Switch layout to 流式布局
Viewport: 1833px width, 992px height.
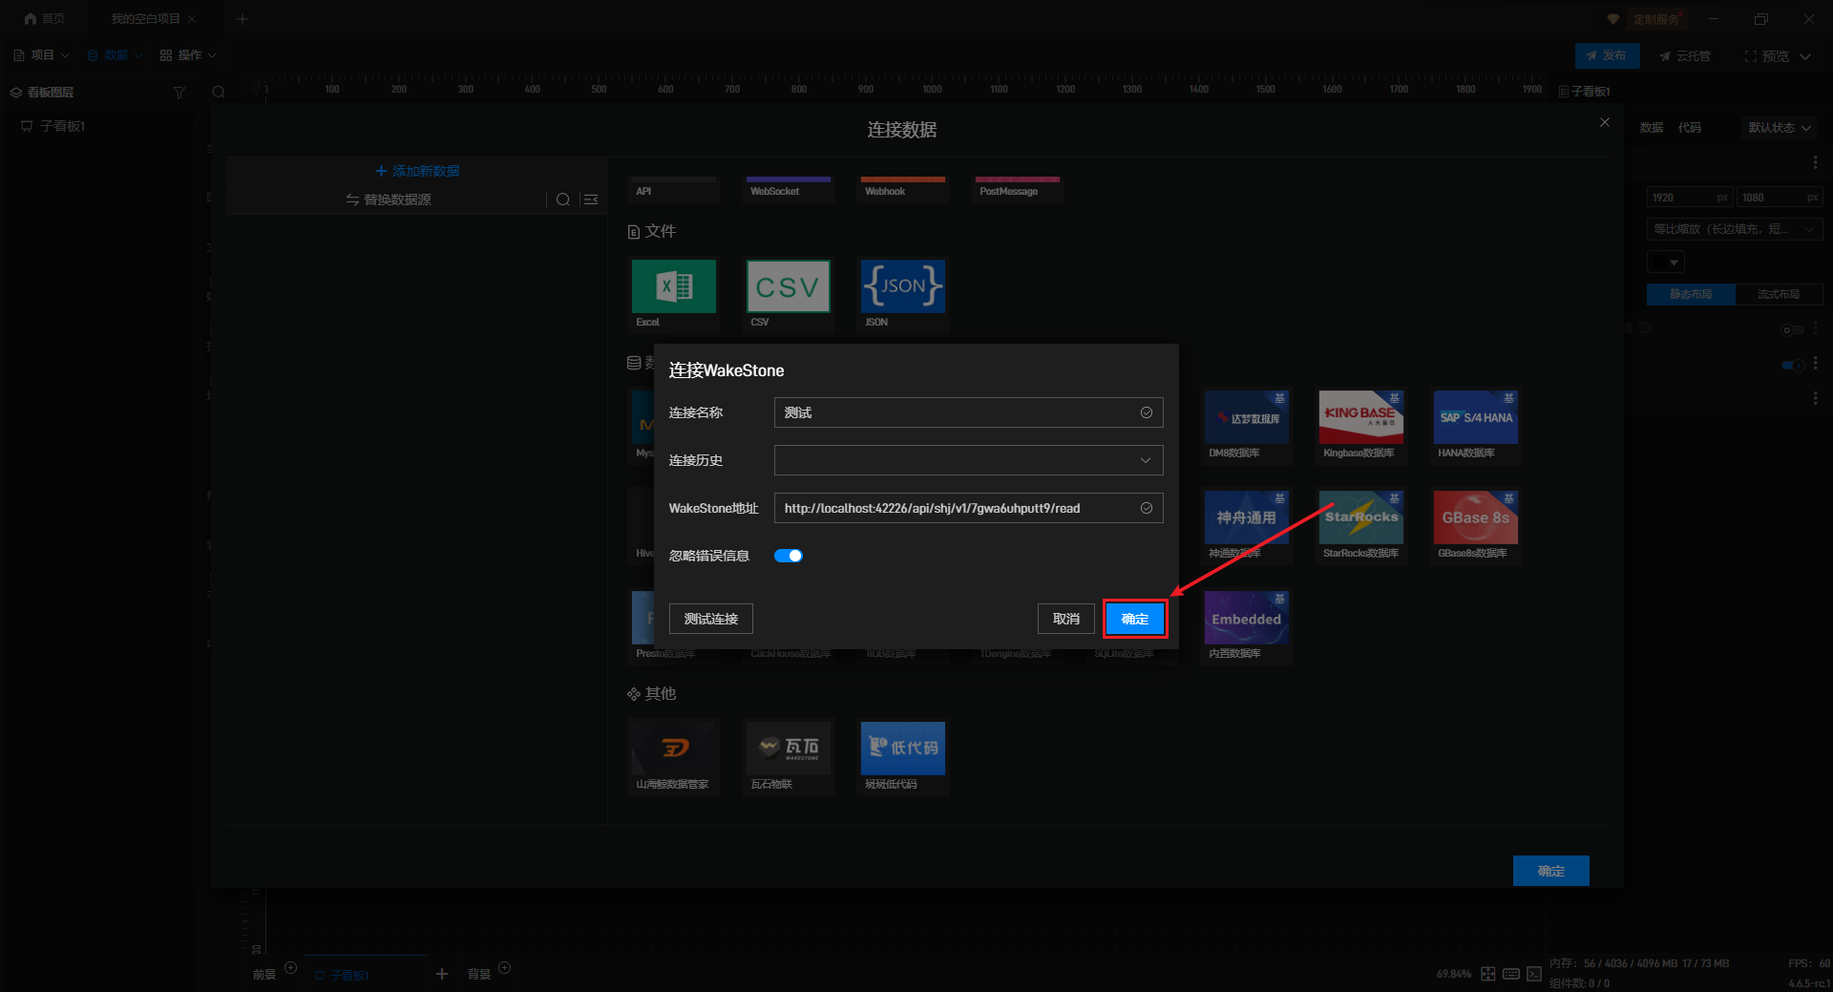[x=1778, y=294]
